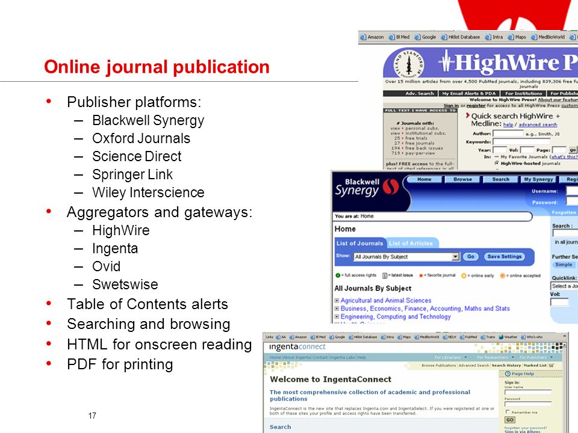This screenshot has width=578, height=433.
Task: Click the HighWire Year input field
Action: (500, 150)
